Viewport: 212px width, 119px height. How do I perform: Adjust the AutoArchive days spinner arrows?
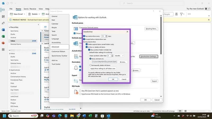click(x=107, y=36)
